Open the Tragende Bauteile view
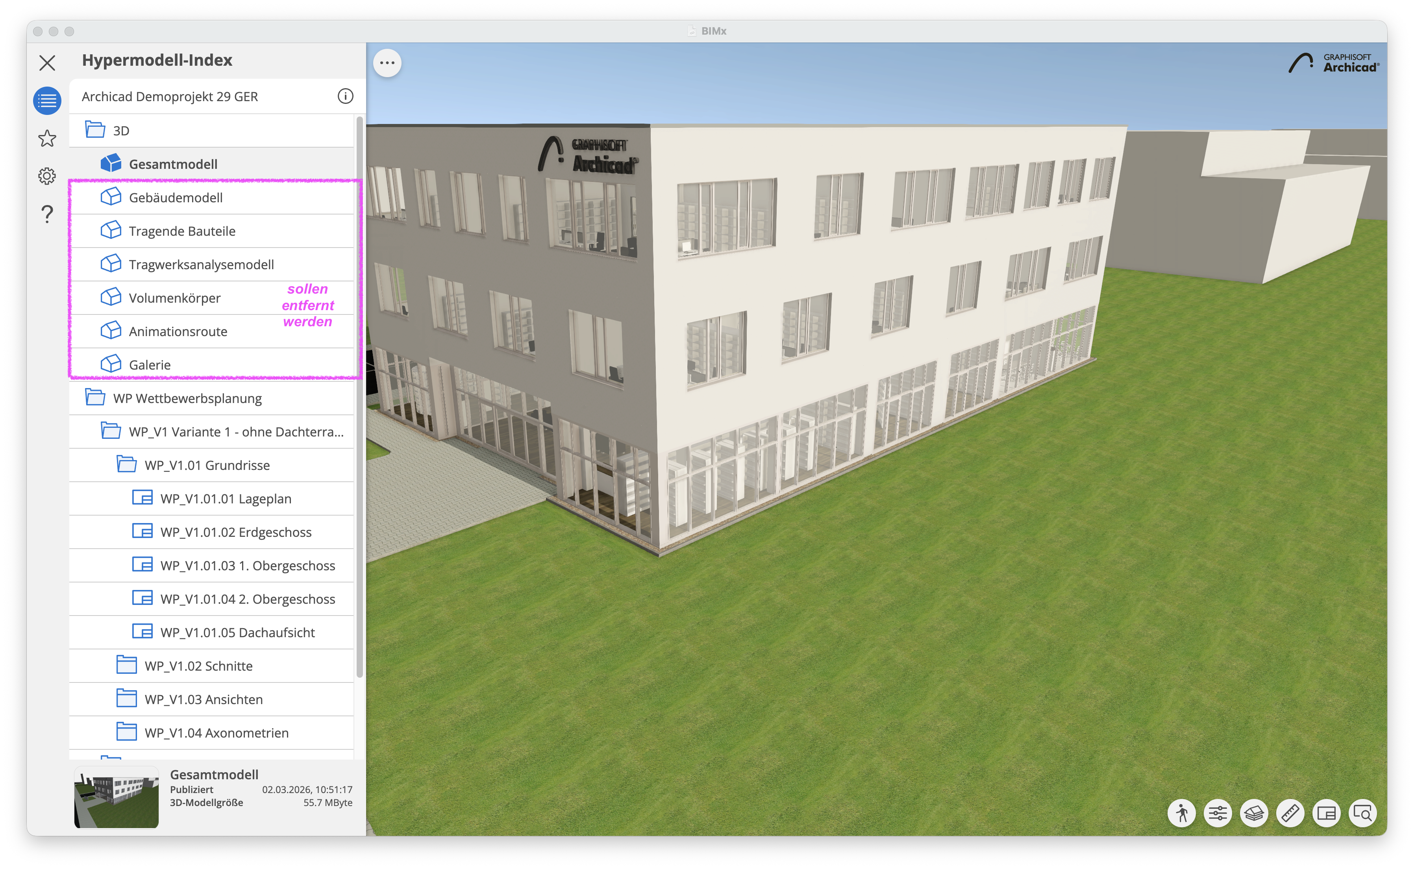The image size is (1414, 869). [211, 231]
